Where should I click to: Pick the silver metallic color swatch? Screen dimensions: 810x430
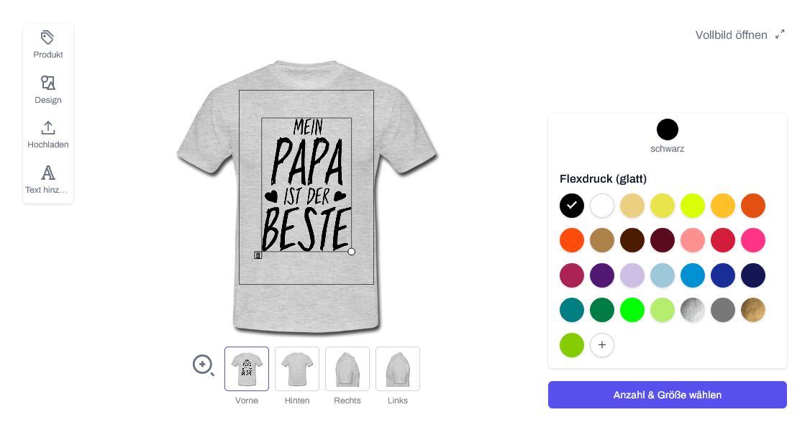693,310
